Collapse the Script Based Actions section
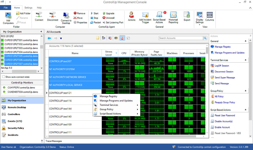Image resolution: width=253 pixels, height=150 pixels. [245, 110]
